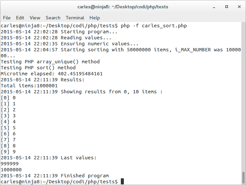
Task: Open the View menu
Action: (35, 18)
